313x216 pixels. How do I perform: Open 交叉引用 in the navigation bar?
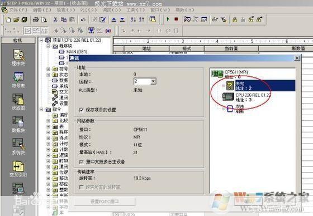[x=18, y=169]
